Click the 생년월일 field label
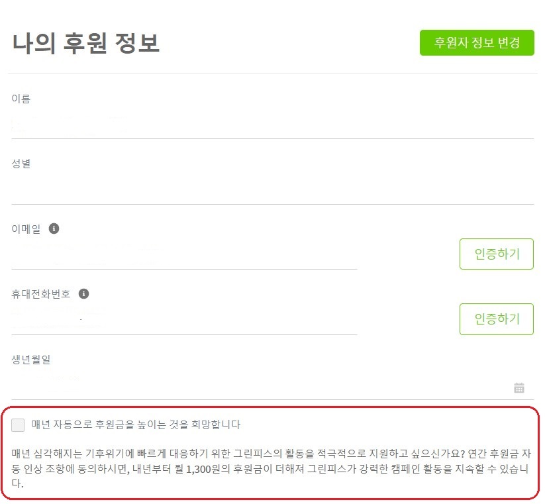 pos(31,360)
